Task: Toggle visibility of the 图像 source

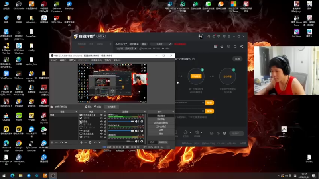Action: coord(101,121)
